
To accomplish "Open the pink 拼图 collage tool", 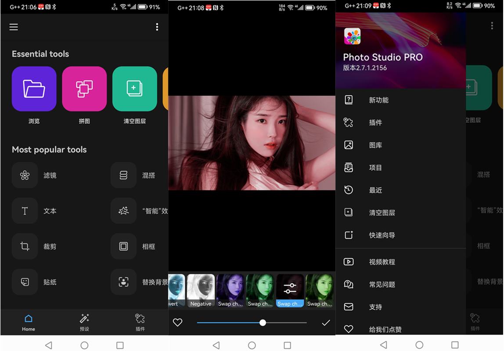I will (x=84, y=89).
